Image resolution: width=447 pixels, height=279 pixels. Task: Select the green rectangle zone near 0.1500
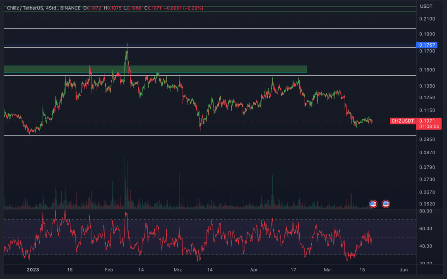(x=155, y=69)
